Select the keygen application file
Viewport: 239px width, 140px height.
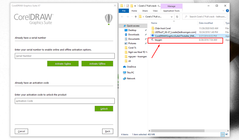click(x=158, y=40)
